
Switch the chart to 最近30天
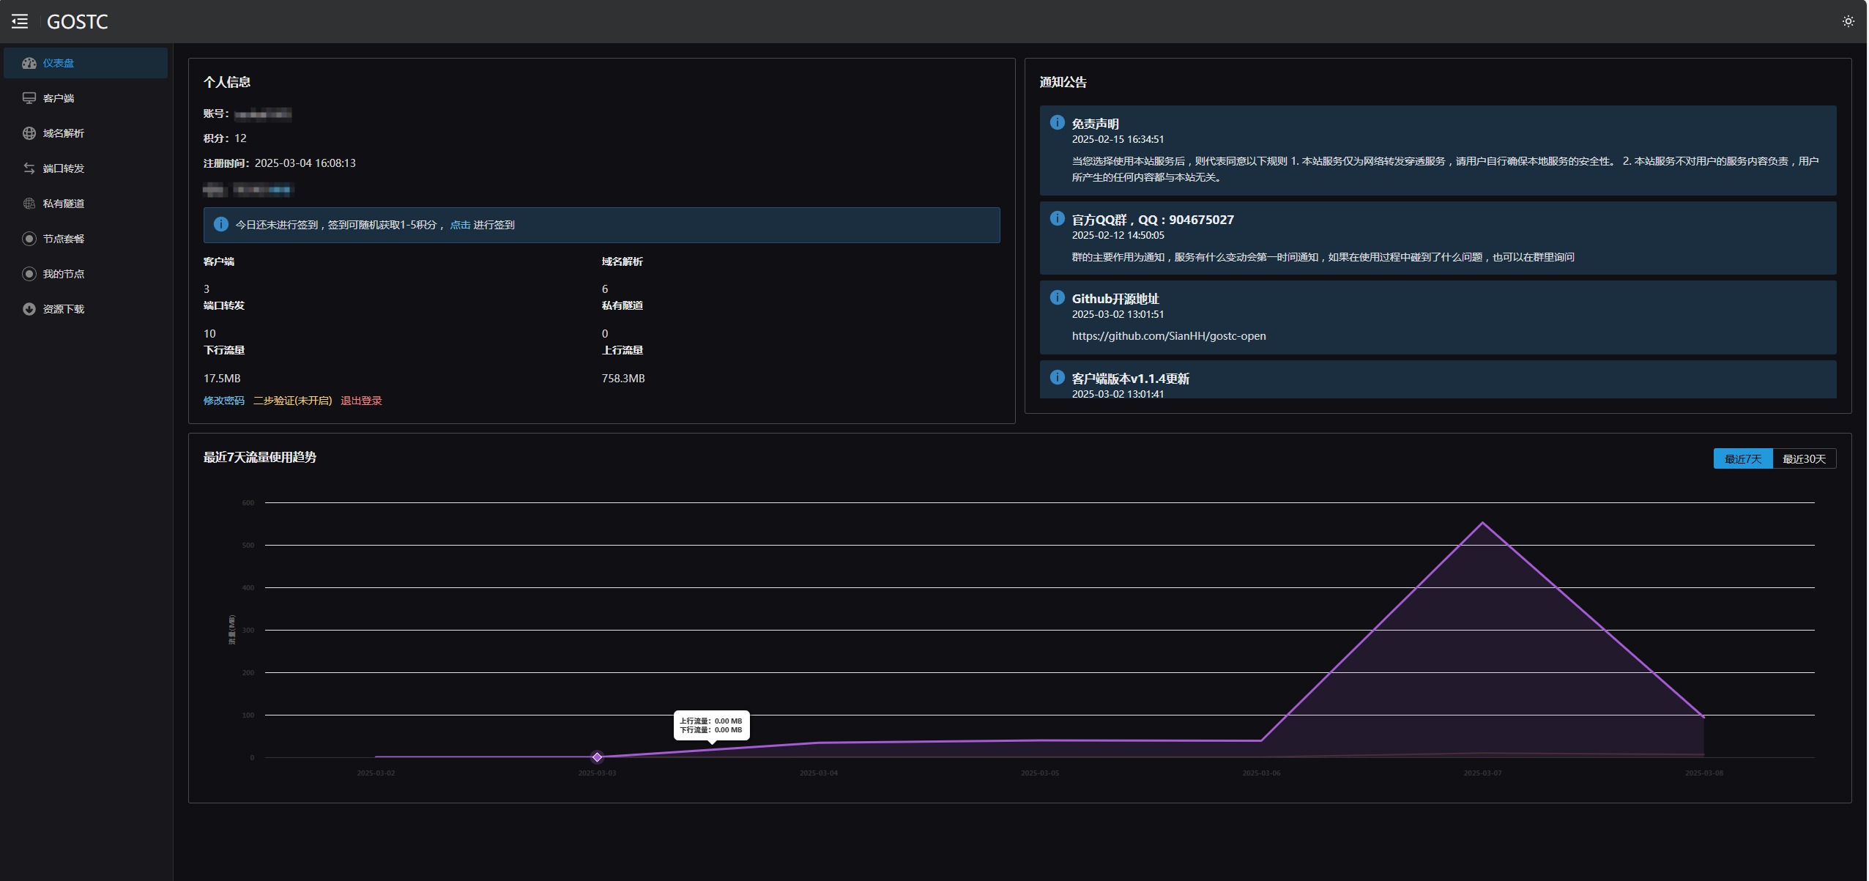[x=1803, y=459]
